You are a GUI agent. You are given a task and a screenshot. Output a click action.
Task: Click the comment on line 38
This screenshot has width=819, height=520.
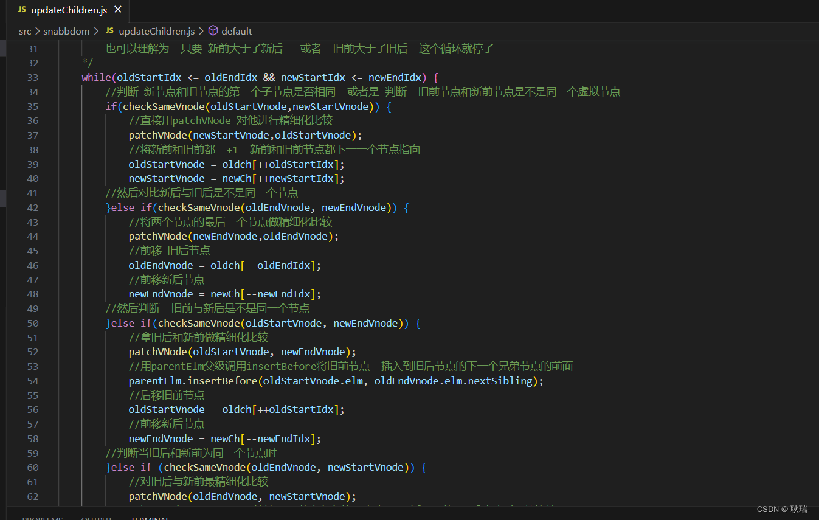click(275, 150)
